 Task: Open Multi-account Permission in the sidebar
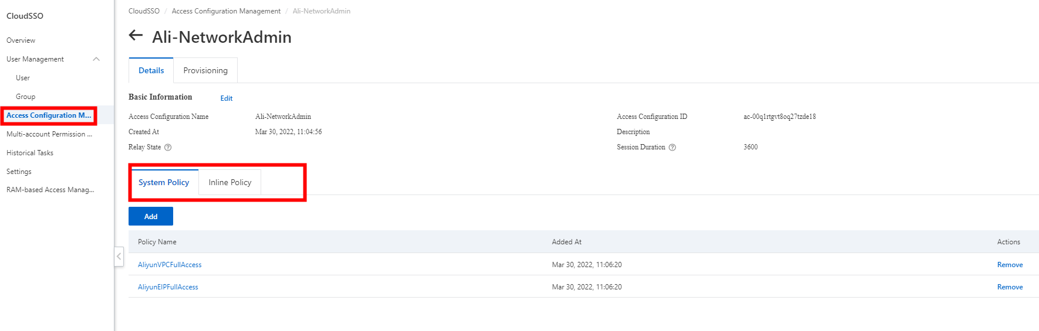49,134
